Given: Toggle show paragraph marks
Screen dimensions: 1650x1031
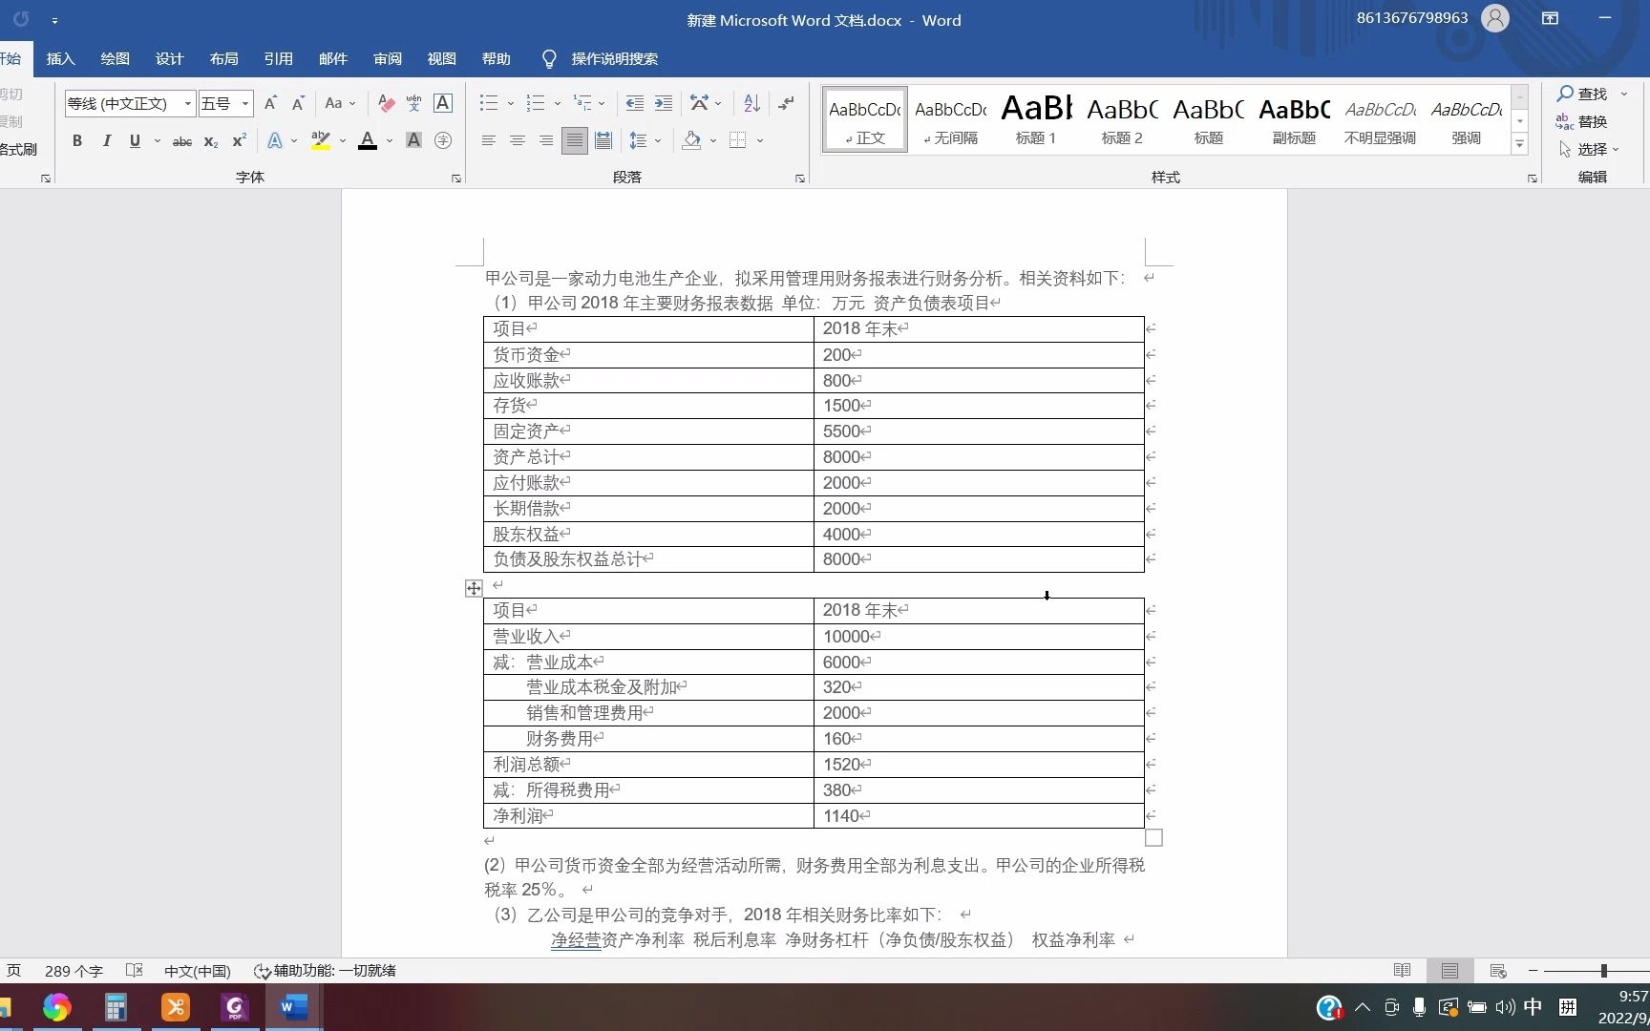Looking at the screenshot, I should tap(786, 103).
